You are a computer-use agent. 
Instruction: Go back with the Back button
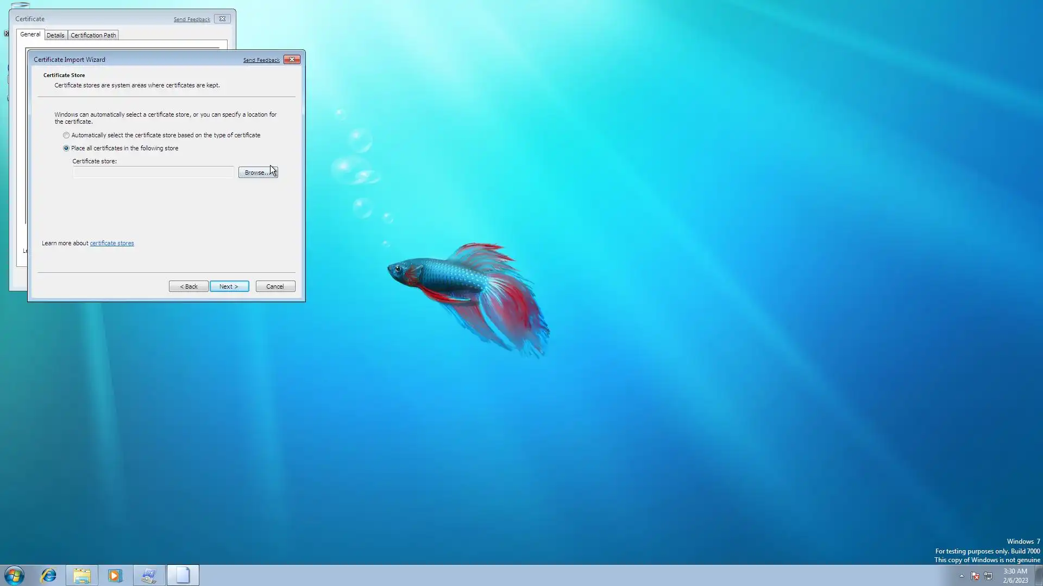click(189, 286)
